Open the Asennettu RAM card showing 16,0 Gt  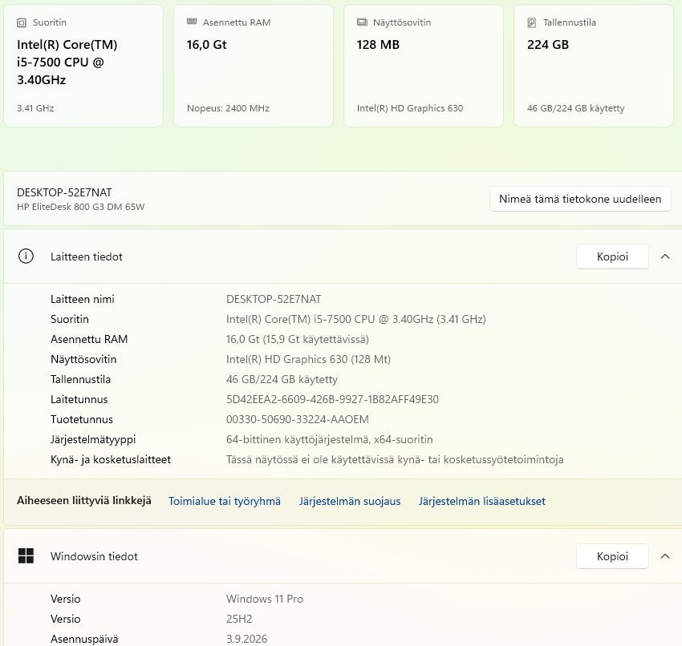click(254, 66)
